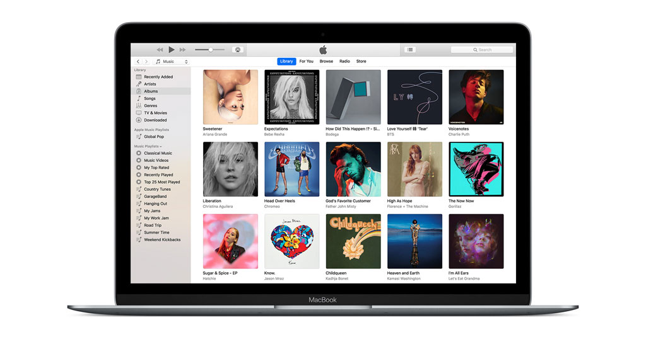Screen dimensions: 646x337
Task: Open the Music media picker dropdown
Action: (172, 61)
